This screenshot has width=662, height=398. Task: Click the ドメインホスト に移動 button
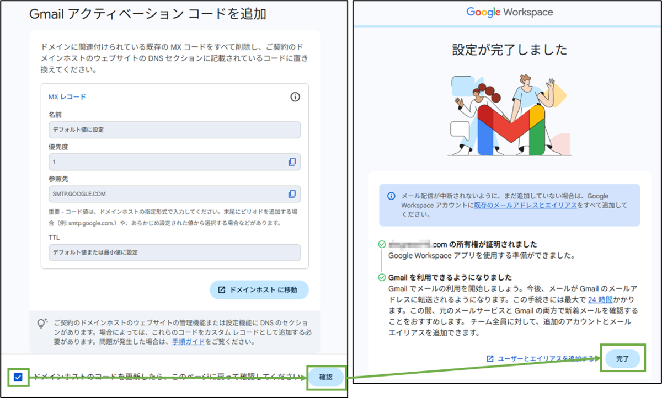click(259, 290)
